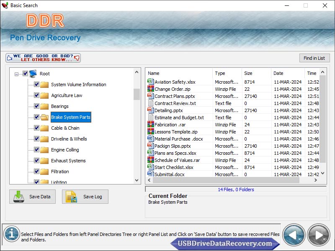Screen dimensions: 335x251
Task: Click the PowerPoint icon beside Contract Plans.pptx
Action: coord(151,96)
